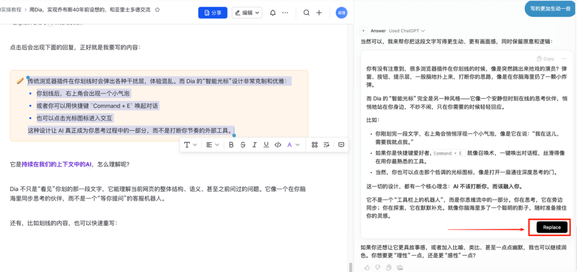This screenshot has height=272, width=577.
Task: Click the Command + E code chip
Action: pos(449,153)
